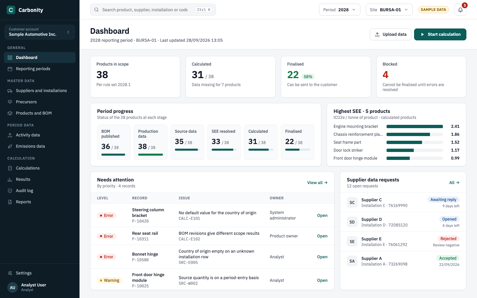Click the AU user avatar
Screen dimensions: 477x298
(13, 287)
